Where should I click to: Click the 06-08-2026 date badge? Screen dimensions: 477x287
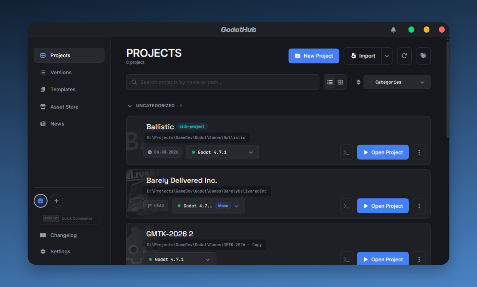click(x=163, y=152)
